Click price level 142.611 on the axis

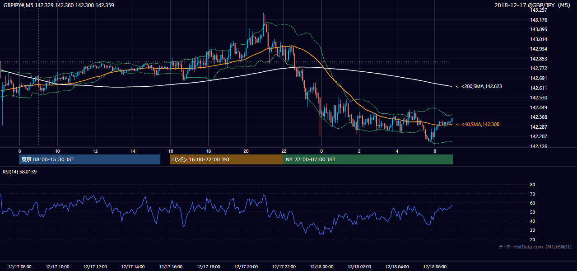[539, 88]
